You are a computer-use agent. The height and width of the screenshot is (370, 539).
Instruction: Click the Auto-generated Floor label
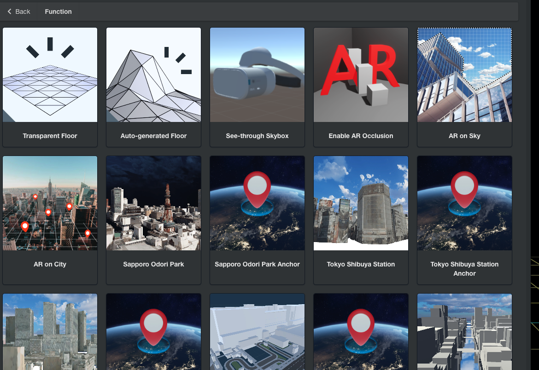[x=154, y=136]
